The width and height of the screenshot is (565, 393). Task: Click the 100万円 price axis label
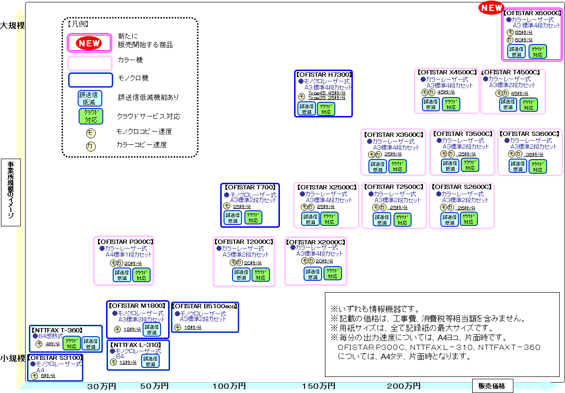[229, 386]
